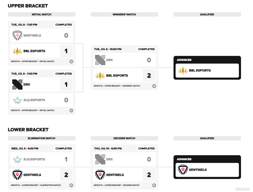
Task: Click info icon on Sentinels vs BBL initial match
Action: point(71,61)
